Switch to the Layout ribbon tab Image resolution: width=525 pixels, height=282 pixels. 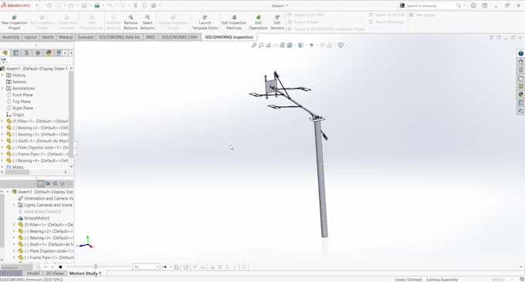pyautogui.click(x=30, y=37)
